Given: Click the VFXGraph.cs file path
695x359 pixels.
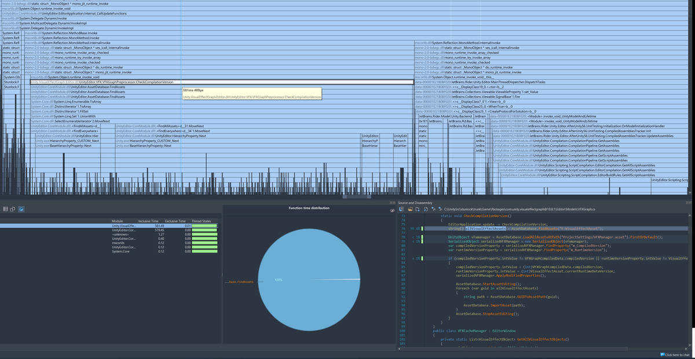Looking at the screenshot, I should (x=520, y=209).
